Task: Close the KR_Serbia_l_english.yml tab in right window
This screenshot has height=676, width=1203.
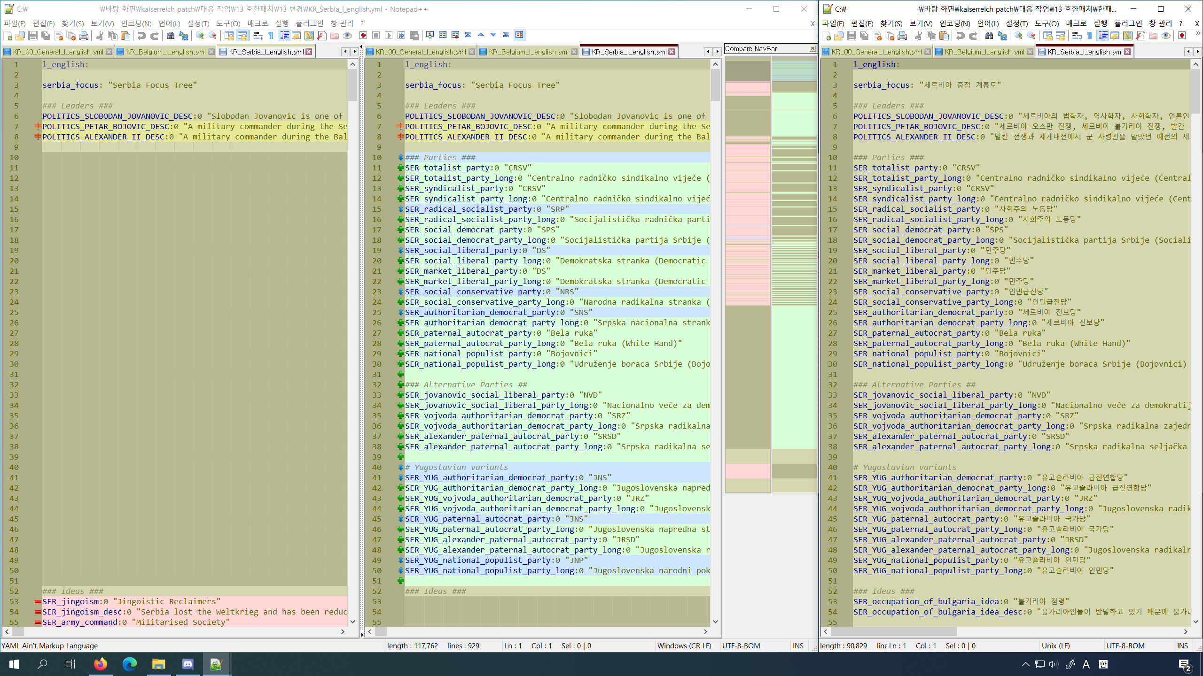Action: 1127,52
